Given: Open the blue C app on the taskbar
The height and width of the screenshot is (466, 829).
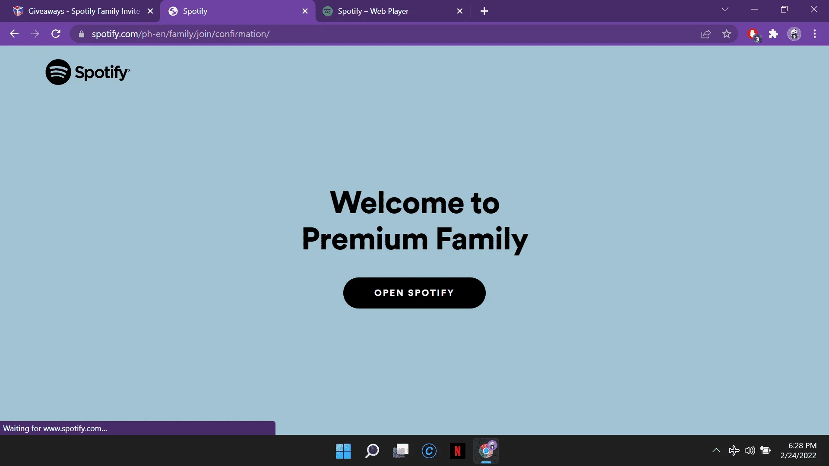Looking at the screenshot, I should [429, 451].
